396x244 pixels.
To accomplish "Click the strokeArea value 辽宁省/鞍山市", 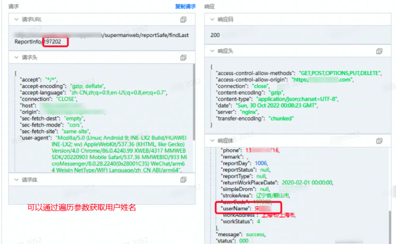I will [x=272, y=196].
